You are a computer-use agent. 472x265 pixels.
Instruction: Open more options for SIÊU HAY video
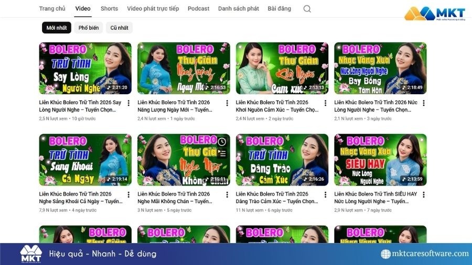pyautogui.click(x=424, y=195)
